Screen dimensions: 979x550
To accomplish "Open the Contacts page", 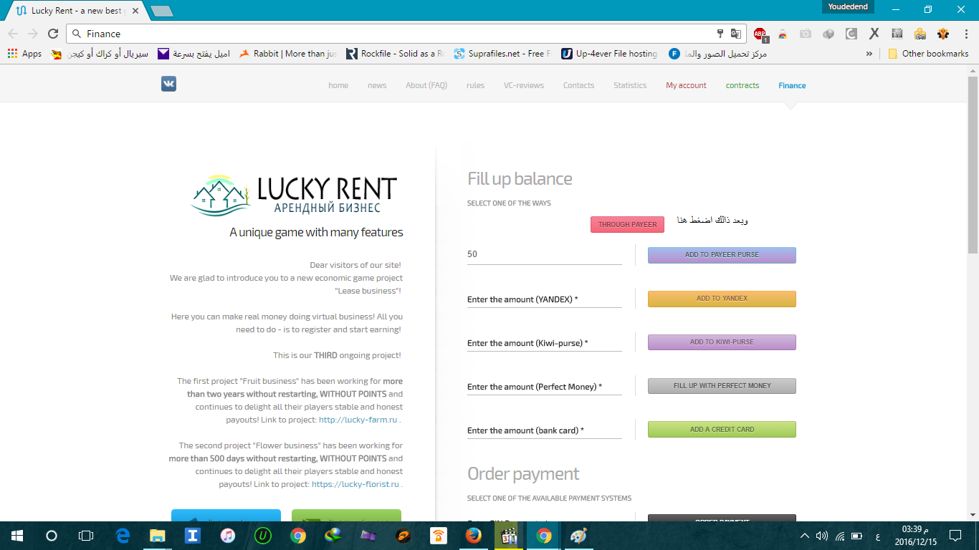I will tap(578, 85).
